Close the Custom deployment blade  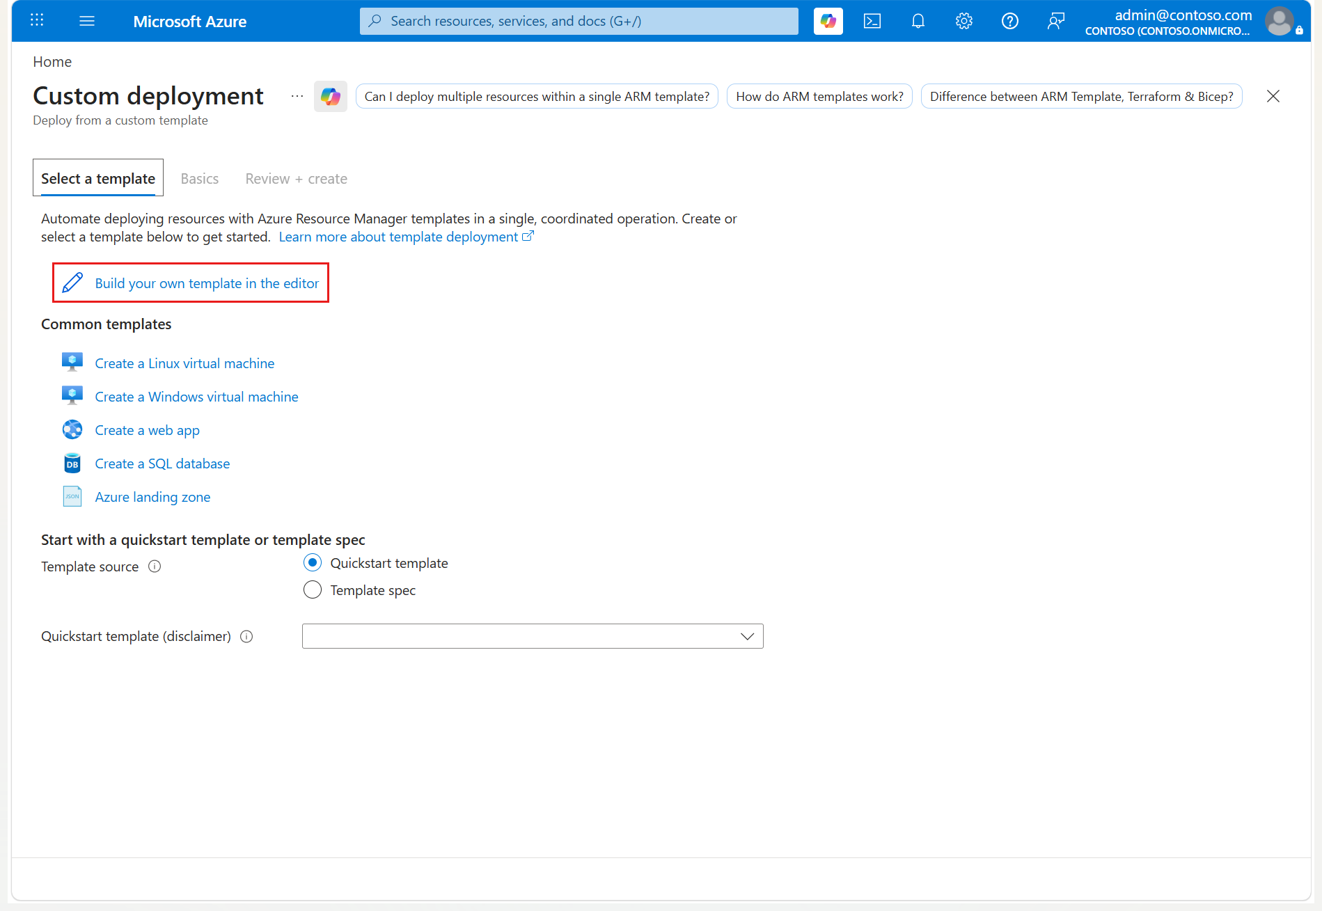tap(1273, 96)
